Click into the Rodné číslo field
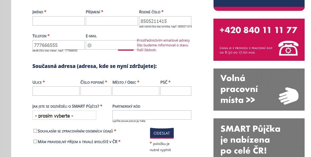The height and width of the screenshot is (157, 311). pyautogui.click(x=165, y=21)
